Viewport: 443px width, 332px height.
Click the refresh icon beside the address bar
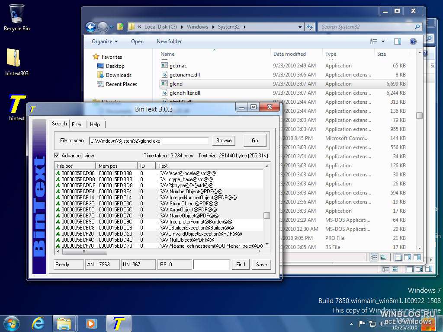tap(310, 27)
